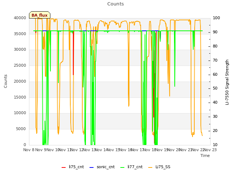This screenshot has width=232, height=174.
Task: Click the 40 signal strength tick label
Action: pyautogui.click(x=215, y=102)
